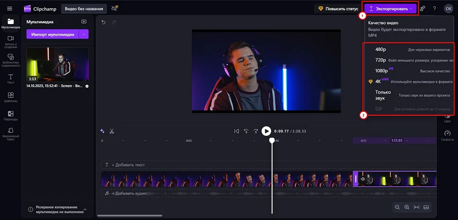
Task: Select 1080p HD export quality
Action: tap(382, 71)
